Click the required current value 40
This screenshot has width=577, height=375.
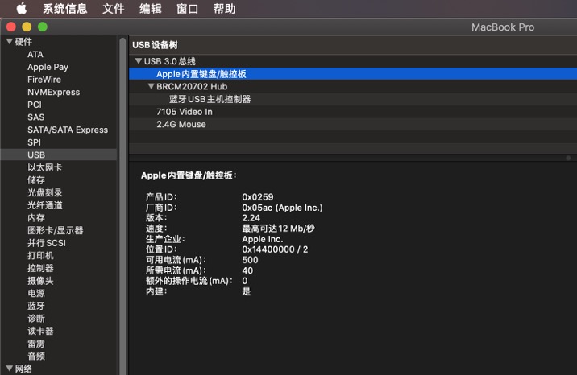(x=247, y=270)
